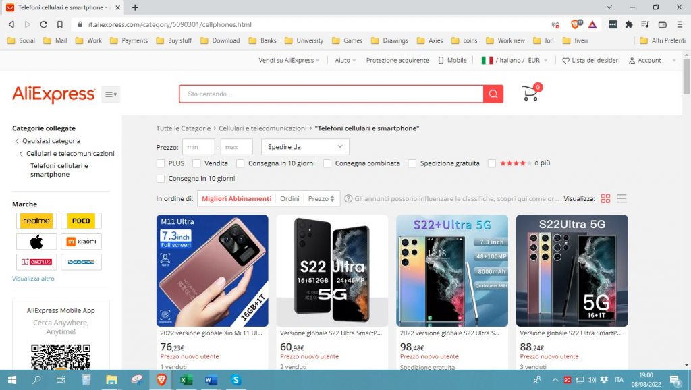The height and width of the screenshot is (390, 691).
Task: Open the Spedire da dropdown
Action: click(x=304, y=146)
